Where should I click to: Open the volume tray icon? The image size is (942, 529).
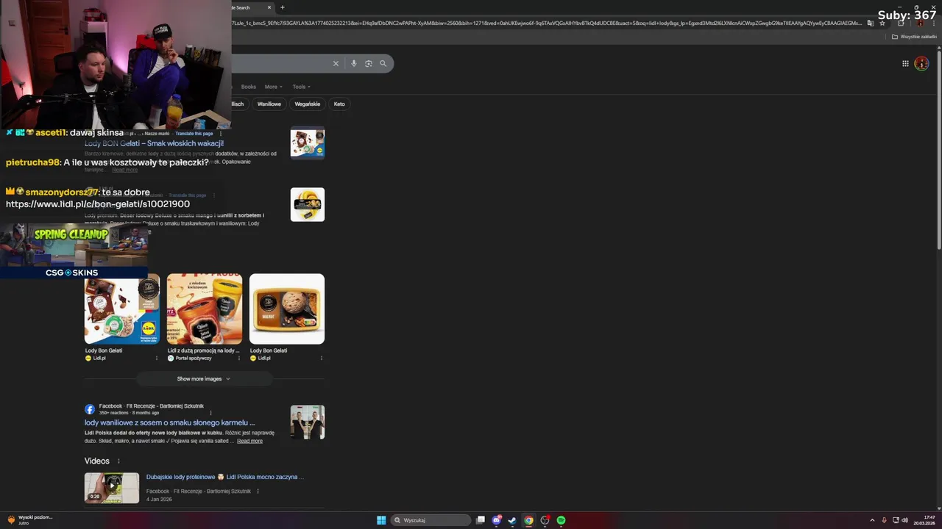[904, 520]
